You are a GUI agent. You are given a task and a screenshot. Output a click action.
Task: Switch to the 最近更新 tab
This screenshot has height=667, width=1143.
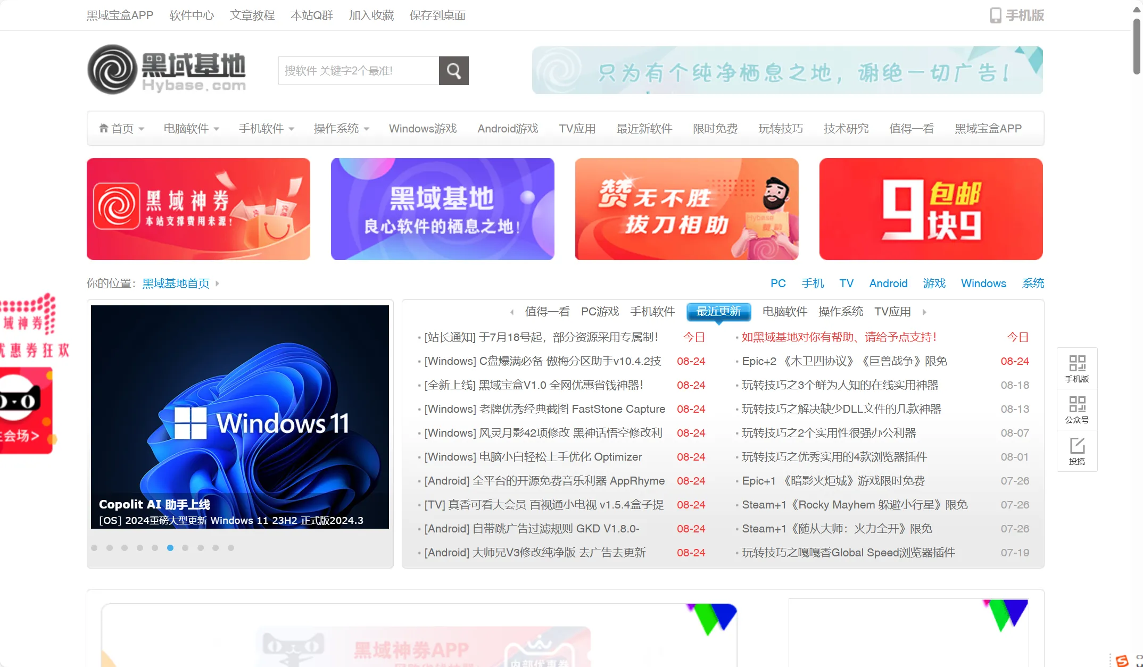tap(719, 312)
